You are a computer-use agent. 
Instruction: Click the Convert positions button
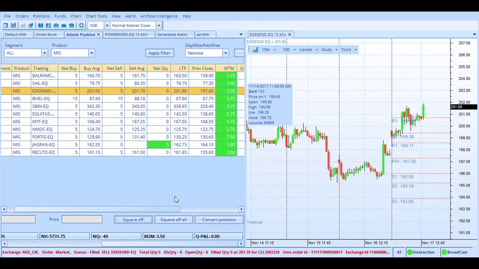click(219, 220)
